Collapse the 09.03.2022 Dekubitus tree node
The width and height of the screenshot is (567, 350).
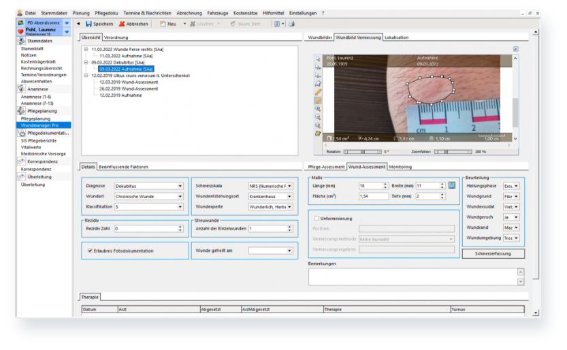coord(85,62)
